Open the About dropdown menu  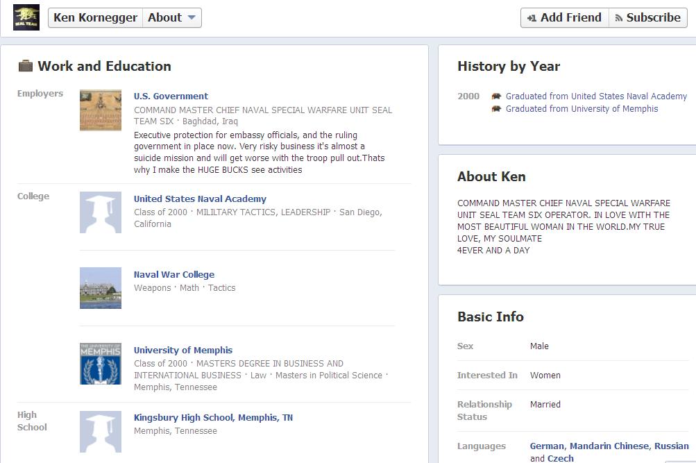click(172, 18)
